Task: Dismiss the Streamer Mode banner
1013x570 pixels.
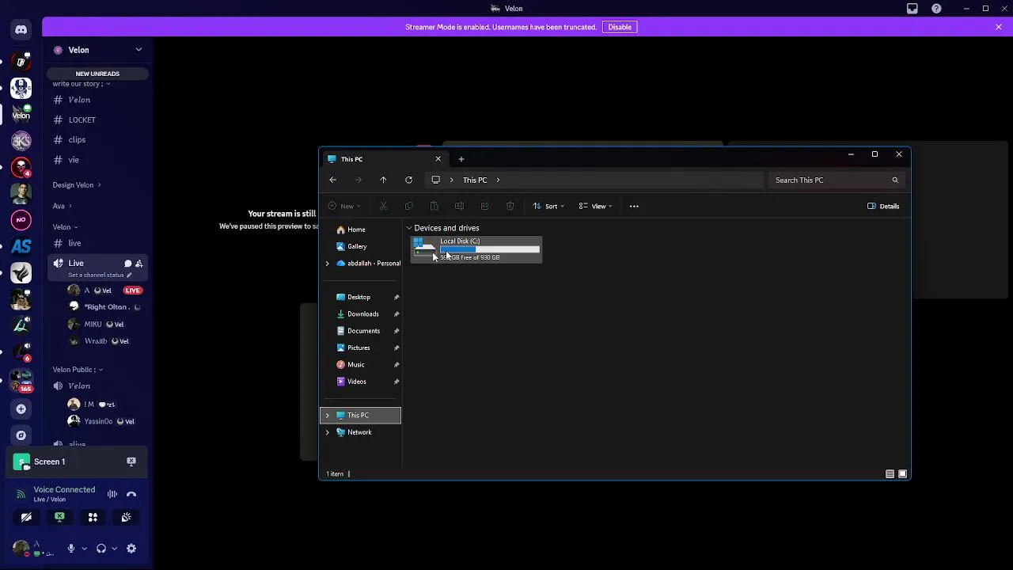Action: [999, 27]
